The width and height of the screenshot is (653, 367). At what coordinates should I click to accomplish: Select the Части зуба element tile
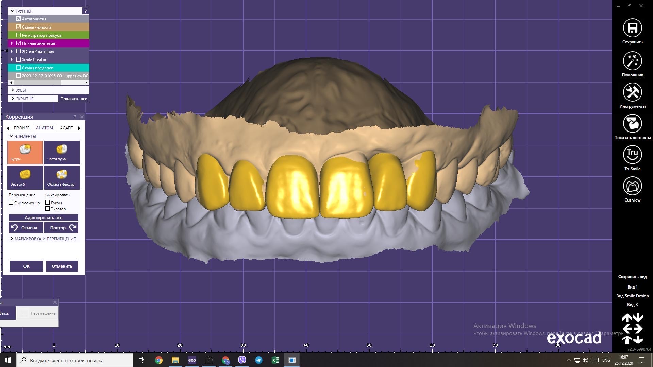[x=62, y=153]
